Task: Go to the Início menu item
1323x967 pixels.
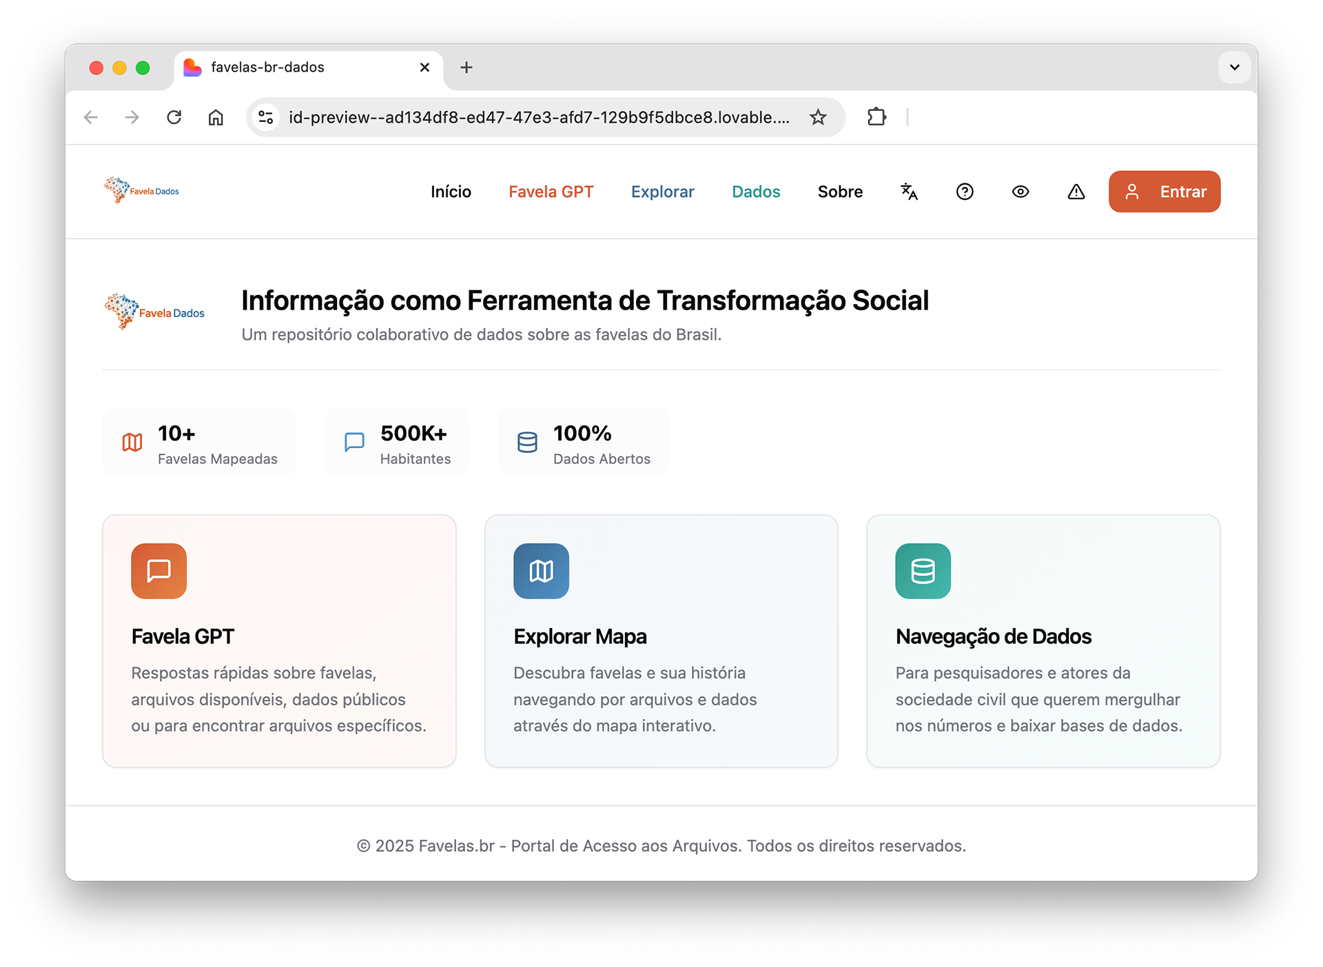Action: point(451,192)
